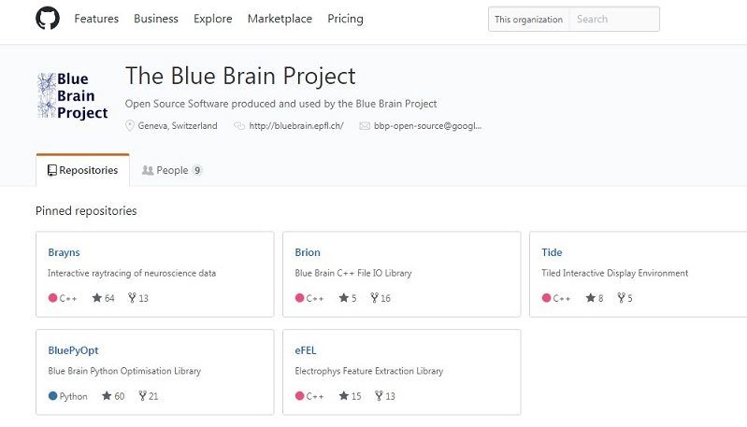Focus the Search input field
This screenshot has width=747, height=427.
(613, 19)
